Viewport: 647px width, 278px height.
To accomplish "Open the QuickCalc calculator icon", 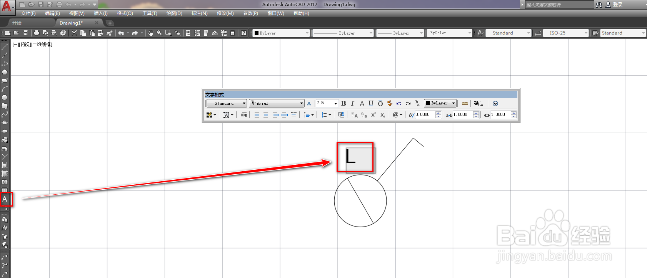I will (232, 33).
